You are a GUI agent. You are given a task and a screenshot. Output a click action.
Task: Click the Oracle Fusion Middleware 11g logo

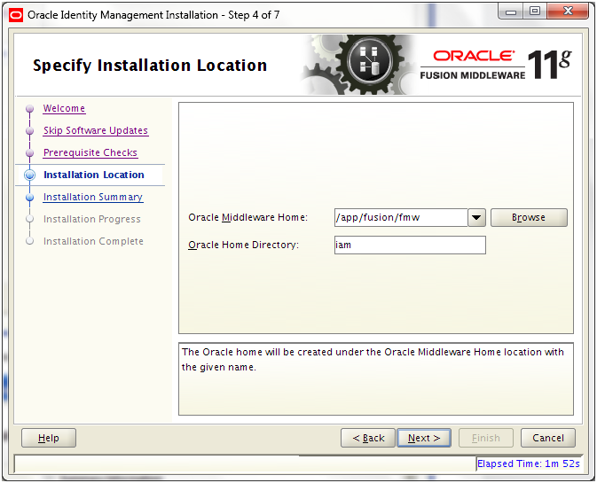(x=496, y=65)
